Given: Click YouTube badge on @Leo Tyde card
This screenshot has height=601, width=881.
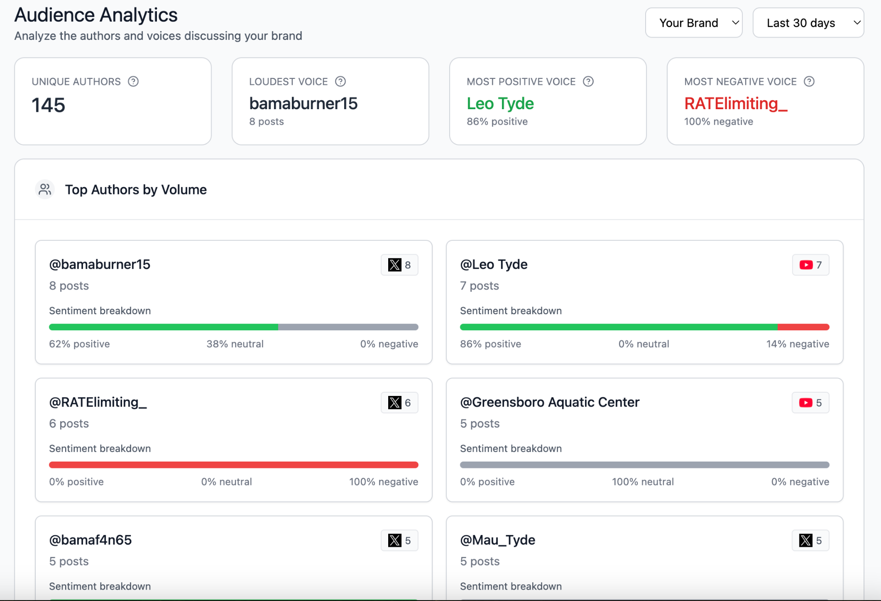Looking at the screenshot, I should [x=810, y=265].
